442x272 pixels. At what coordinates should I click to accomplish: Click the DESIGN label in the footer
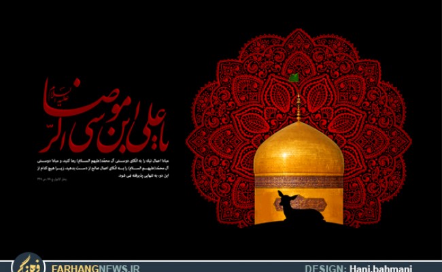coord(326,267)
